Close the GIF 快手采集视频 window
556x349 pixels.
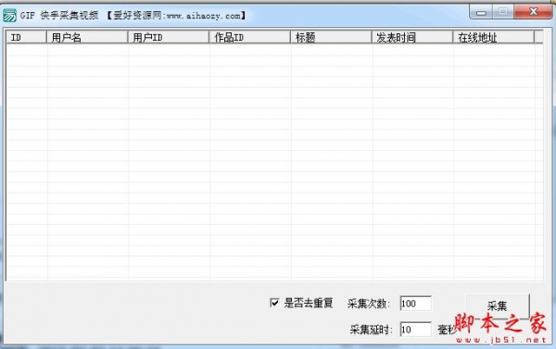point(534,12)
